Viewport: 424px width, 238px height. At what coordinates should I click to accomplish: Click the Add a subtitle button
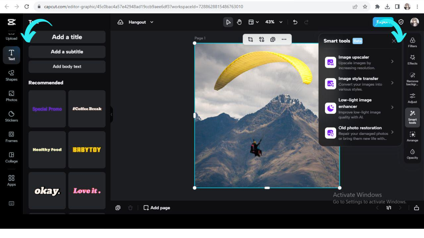tap(67, 52)
